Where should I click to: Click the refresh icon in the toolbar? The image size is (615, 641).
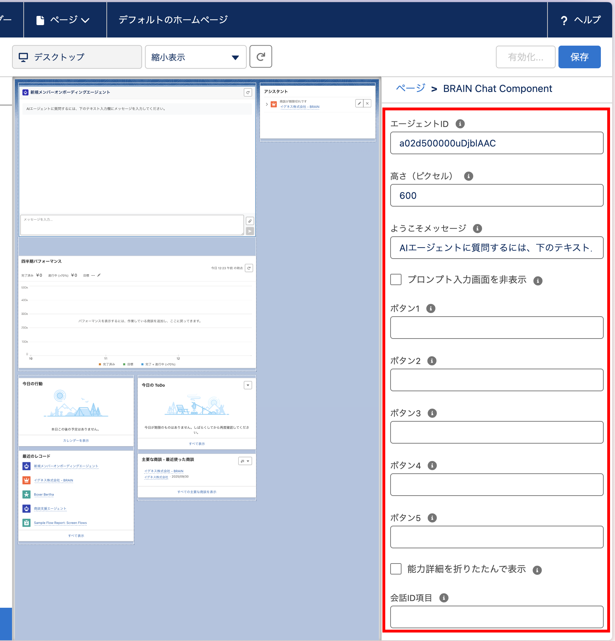click(x=260, y=57)
